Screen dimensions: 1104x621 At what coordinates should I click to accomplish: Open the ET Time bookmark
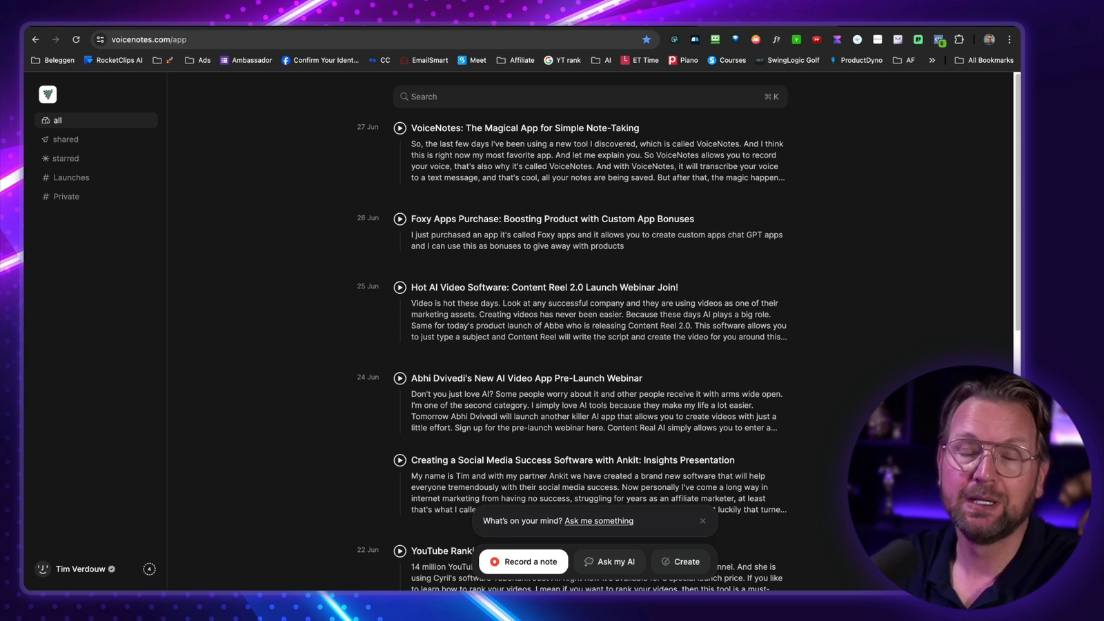pyautogui.click(x=640, y=60)
